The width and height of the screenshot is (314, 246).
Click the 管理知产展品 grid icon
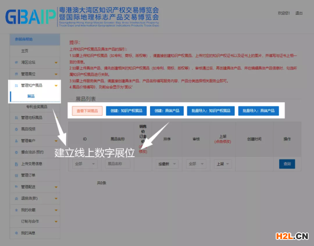[17, 86]
